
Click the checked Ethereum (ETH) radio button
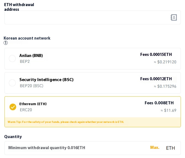click(13, 107)
